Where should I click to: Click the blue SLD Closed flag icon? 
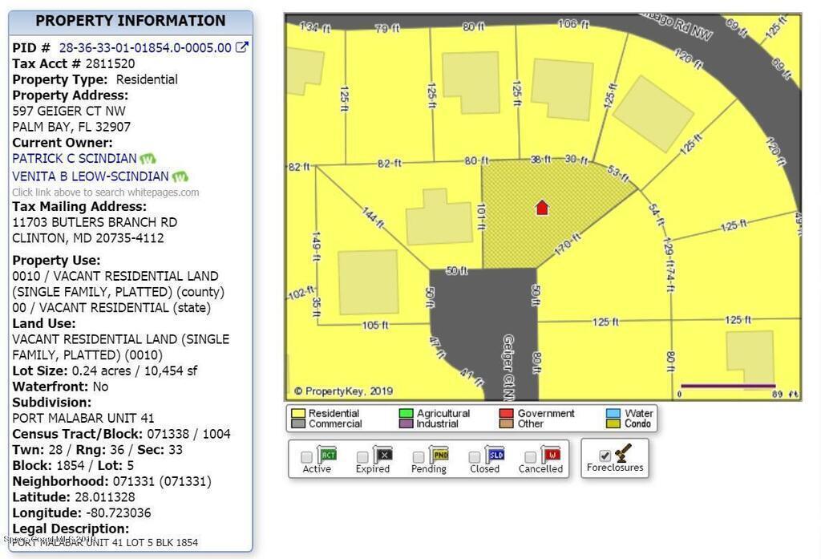pos(495,455)
